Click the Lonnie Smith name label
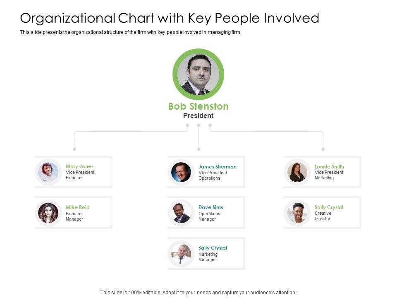This screenshot has width=397, height=298. click(x=329, y=167)
